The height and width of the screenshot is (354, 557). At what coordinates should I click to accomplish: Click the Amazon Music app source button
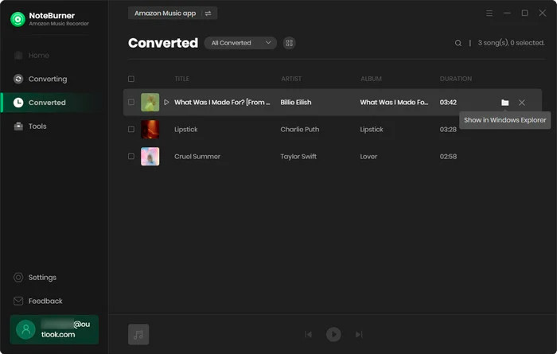click(173, 14)
